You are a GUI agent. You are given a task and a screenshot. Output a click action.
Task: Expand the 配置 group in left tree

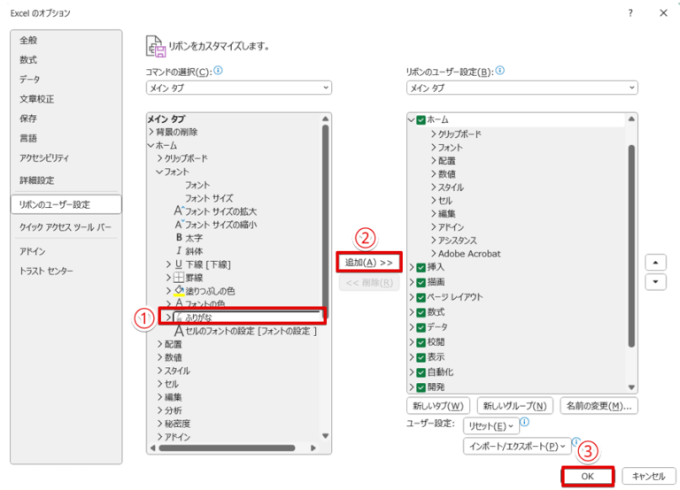coord(159,344)
